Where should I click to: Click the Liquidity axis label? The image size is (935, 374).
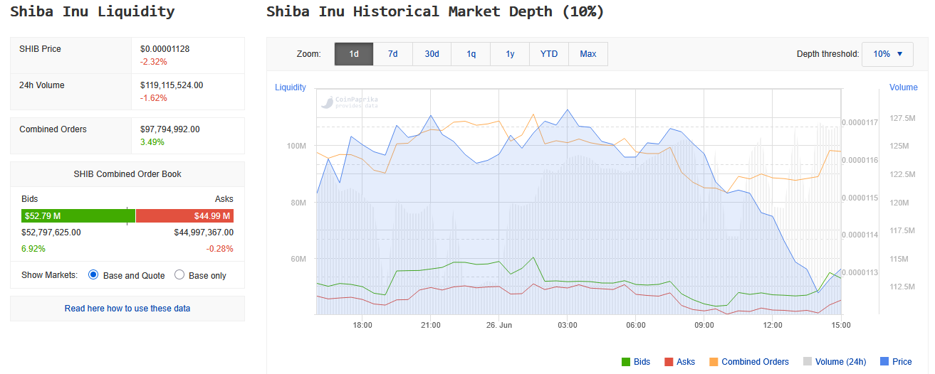pos(291,87)
